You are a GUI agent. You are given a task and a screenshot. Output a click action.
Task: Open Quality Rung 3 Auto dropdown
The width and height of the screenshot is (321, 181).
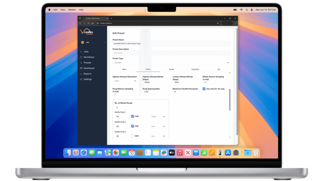click(158, 136)
